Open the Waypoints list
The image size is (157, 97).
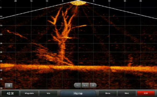(x=29, y=93)
